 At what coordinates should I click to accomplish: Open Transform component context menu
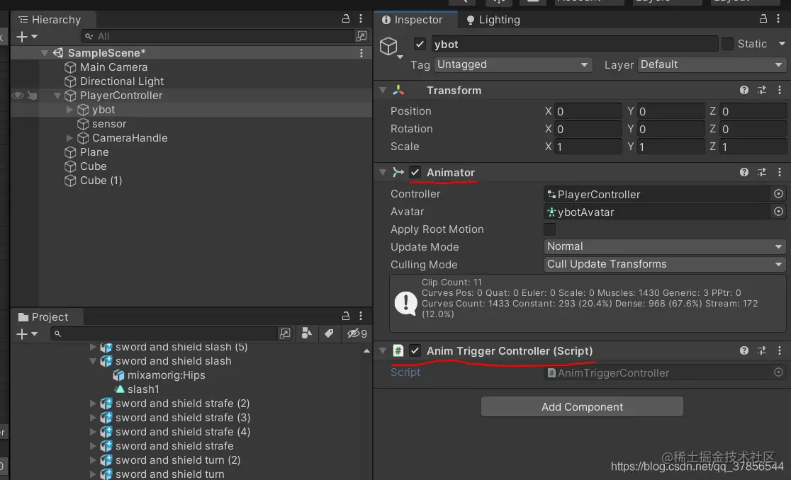click(780, 90)
